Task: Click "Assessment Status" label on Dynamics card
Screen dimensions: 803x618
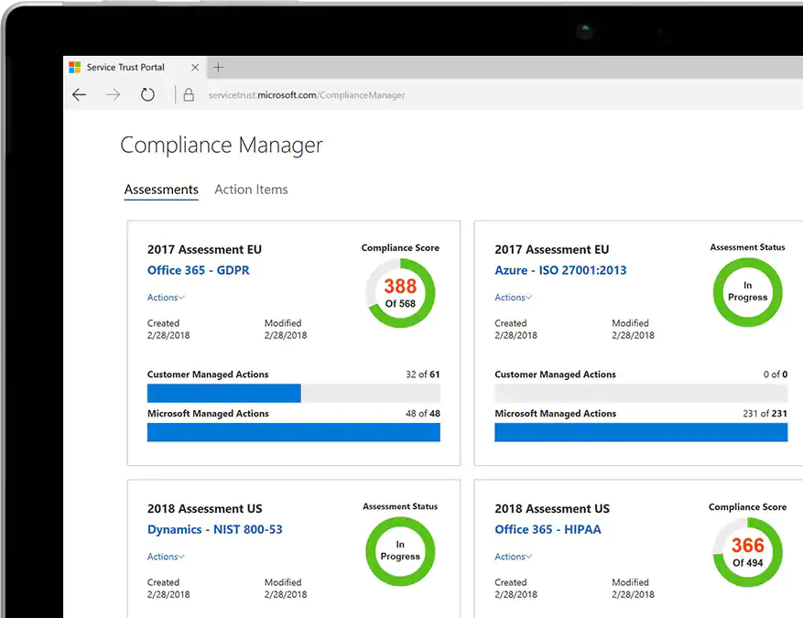Action: tap(400, 506)
